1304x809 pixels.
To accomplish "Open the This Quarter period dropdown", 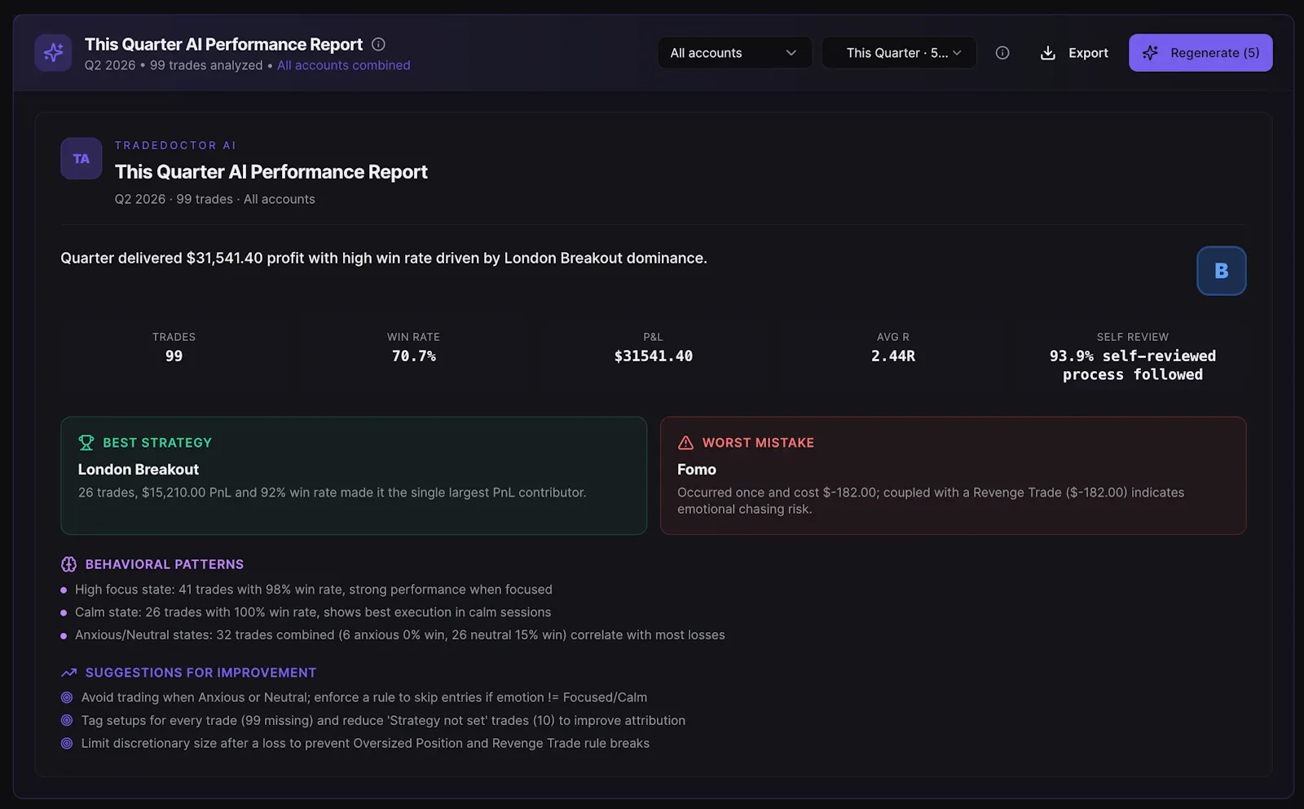I will 899,53.
